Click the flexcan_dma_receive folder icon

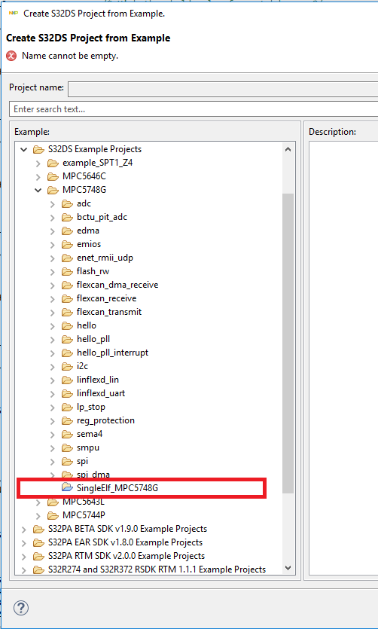click(x=67, y=285)
